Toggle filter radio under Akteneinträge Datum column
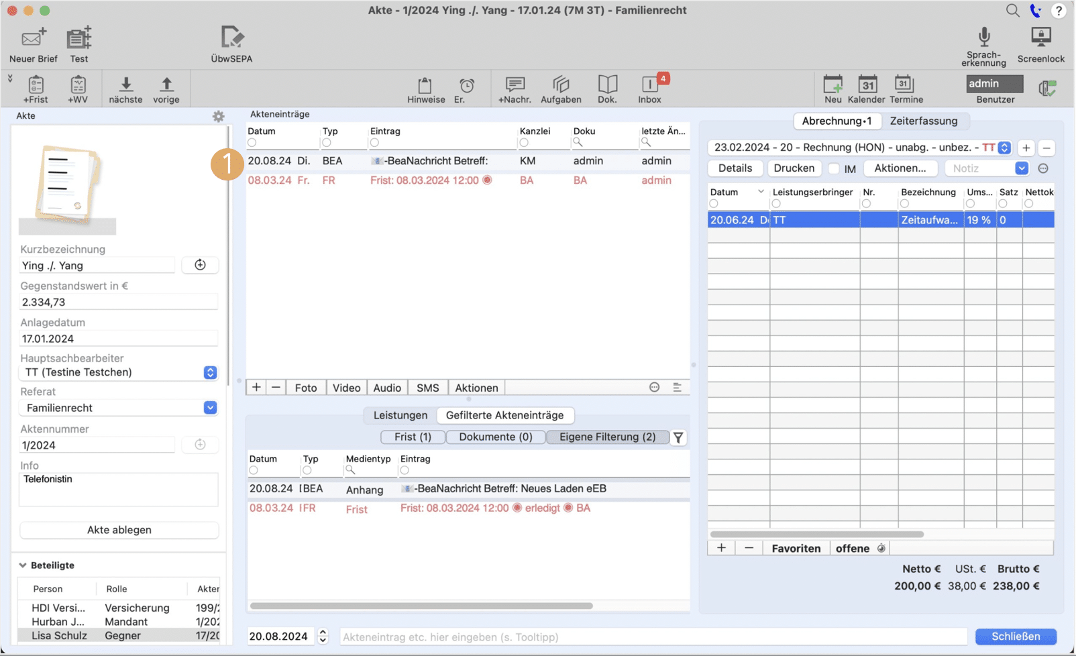The image size is (1076, 656). pos(252,142)
